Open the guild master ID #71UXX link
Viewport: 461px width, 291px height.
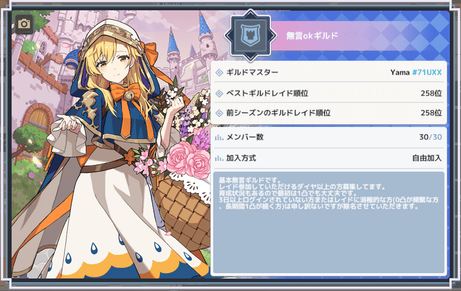[x=427, y=72]
